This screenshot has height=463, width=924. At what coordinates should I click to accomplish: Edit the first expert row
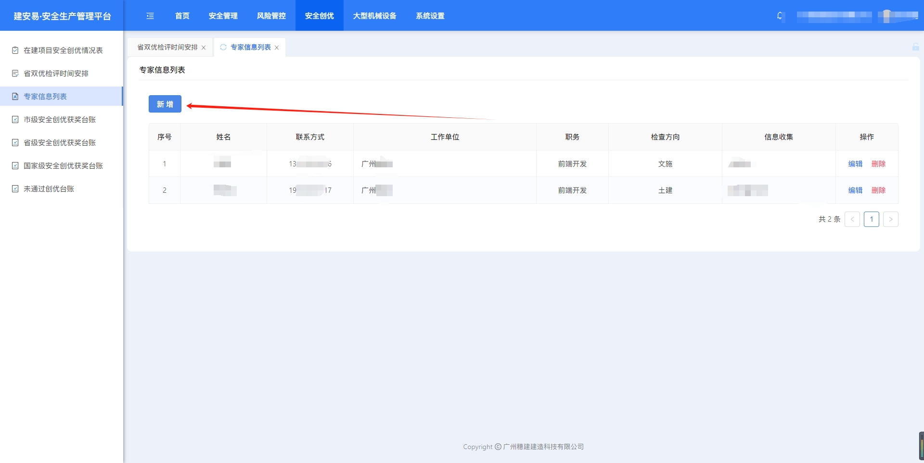(x=855, y=164)
